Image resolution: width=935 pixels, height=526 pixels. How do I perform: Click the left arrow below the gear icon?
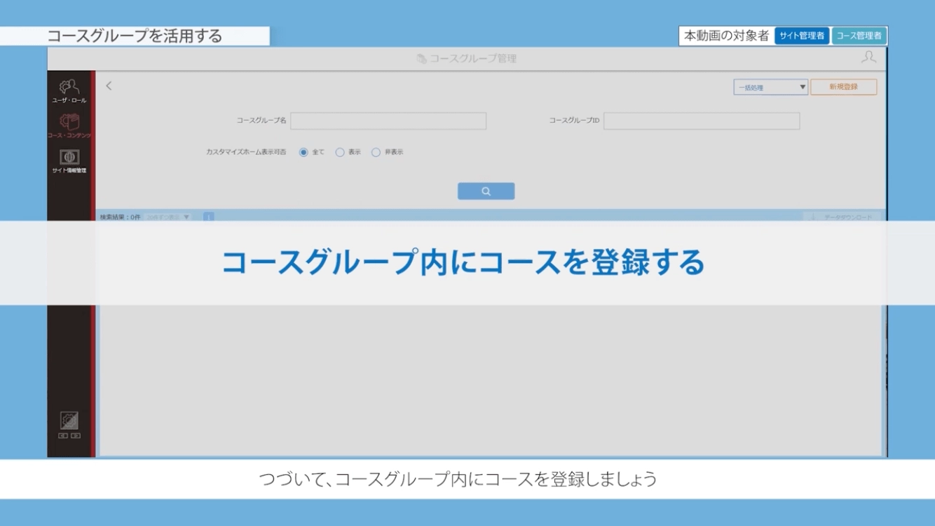(x=63, y=436)
